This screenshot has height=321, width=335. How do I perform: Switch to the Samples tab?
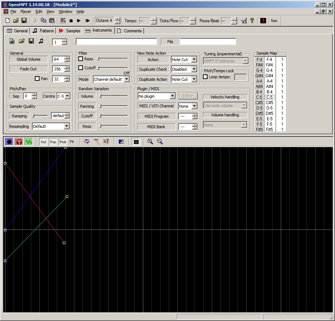(70, 31)
